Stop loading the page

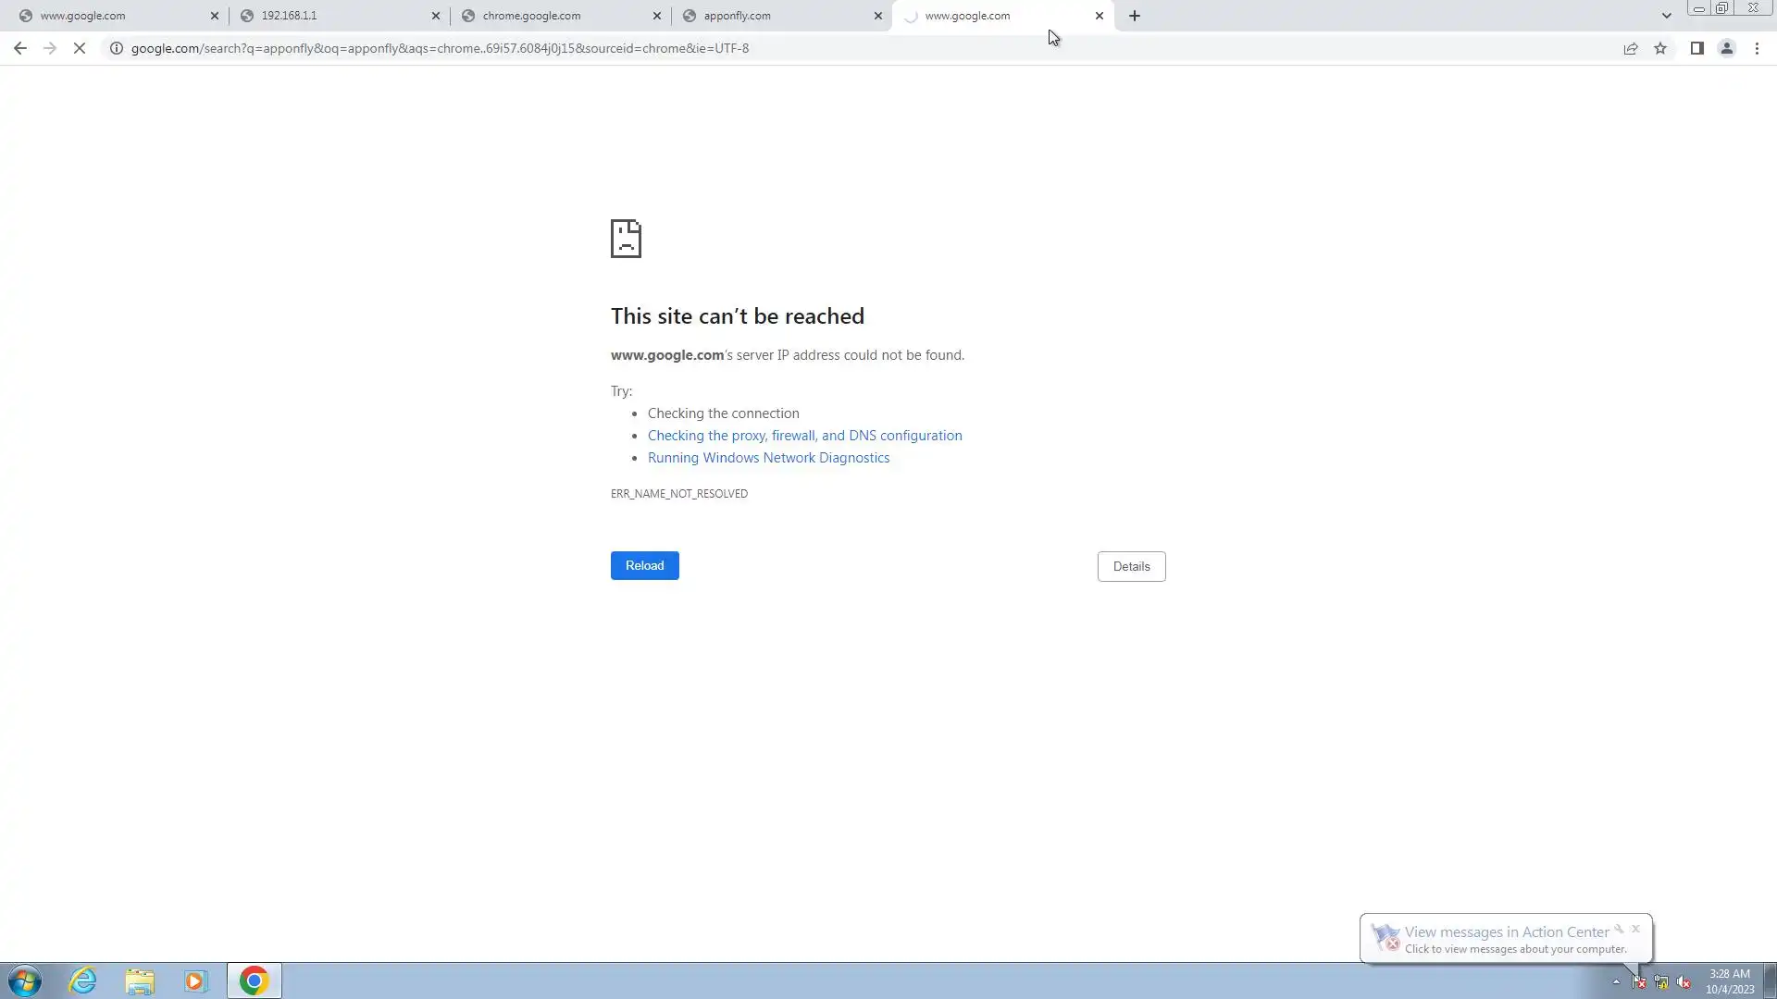(80, 48)
